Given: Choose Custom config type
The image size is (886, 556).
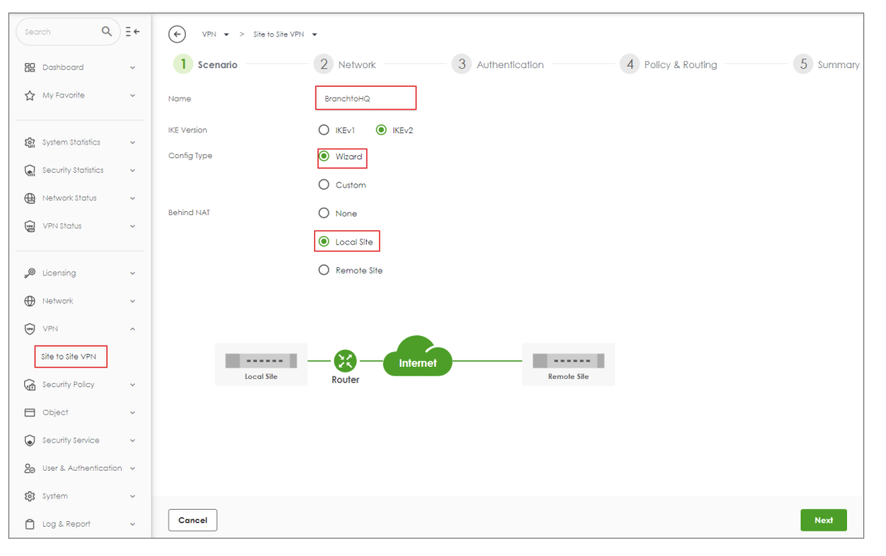Looking at the screenshot, I should click(324, 185).
